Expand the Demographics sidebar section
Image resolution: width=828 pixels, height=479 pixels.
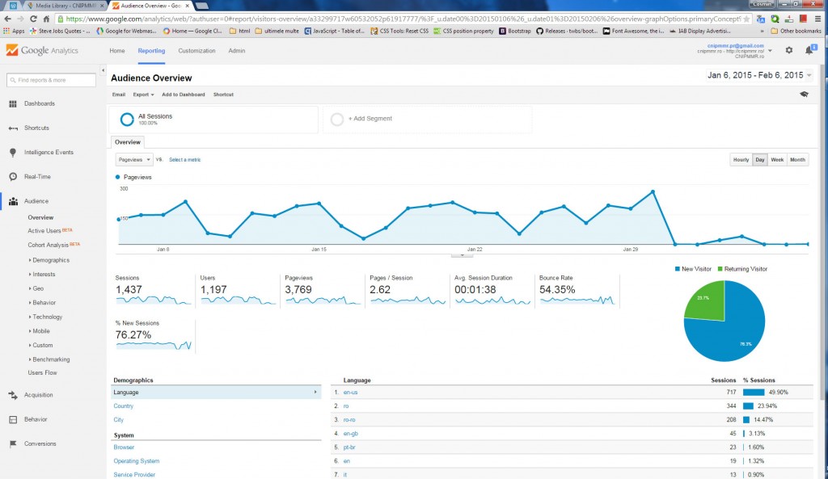[x=50, y=260]
